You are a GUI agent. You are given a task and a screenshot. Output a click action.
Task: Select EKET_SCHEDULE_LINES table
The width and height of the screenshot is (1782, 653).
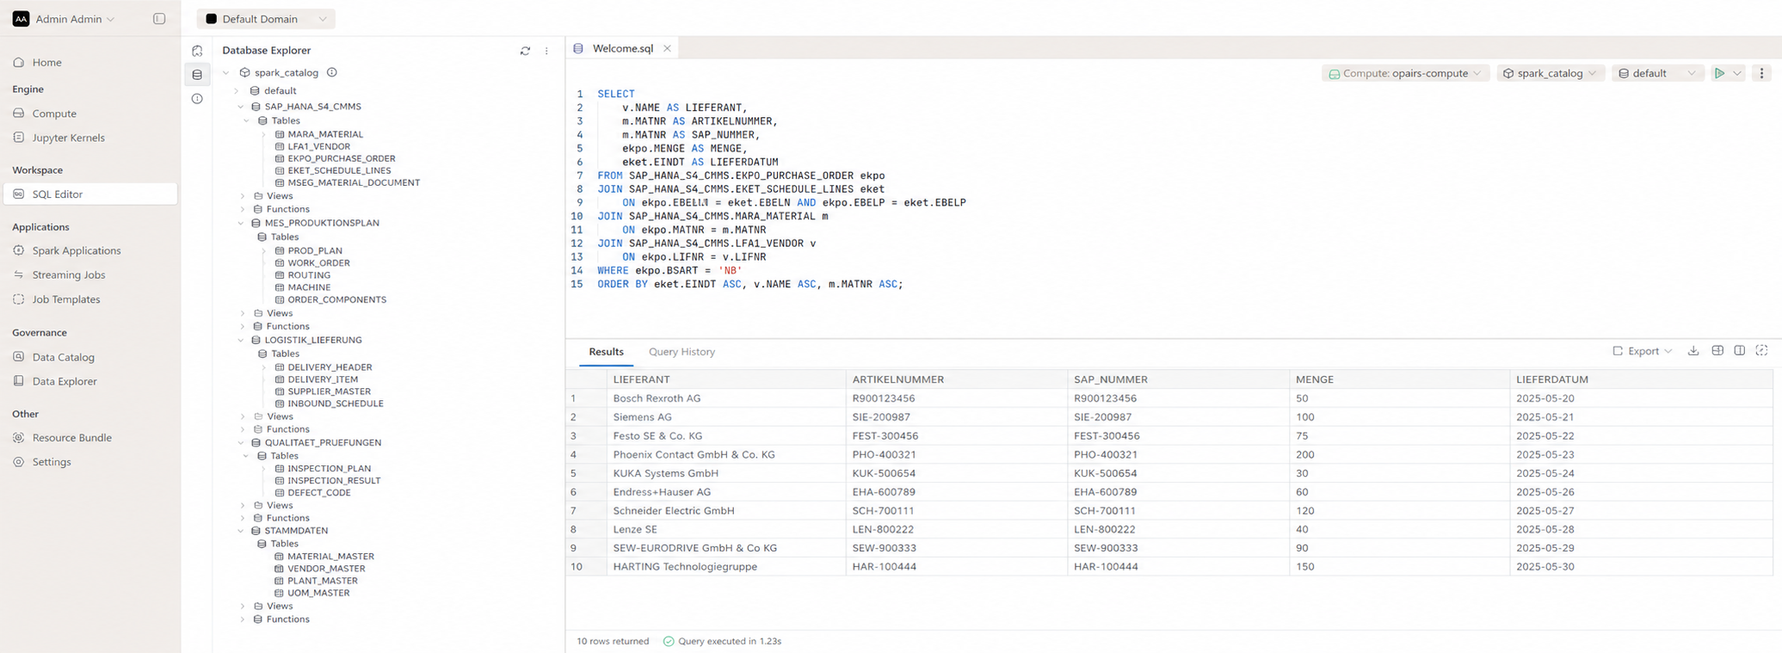(338, 170)
